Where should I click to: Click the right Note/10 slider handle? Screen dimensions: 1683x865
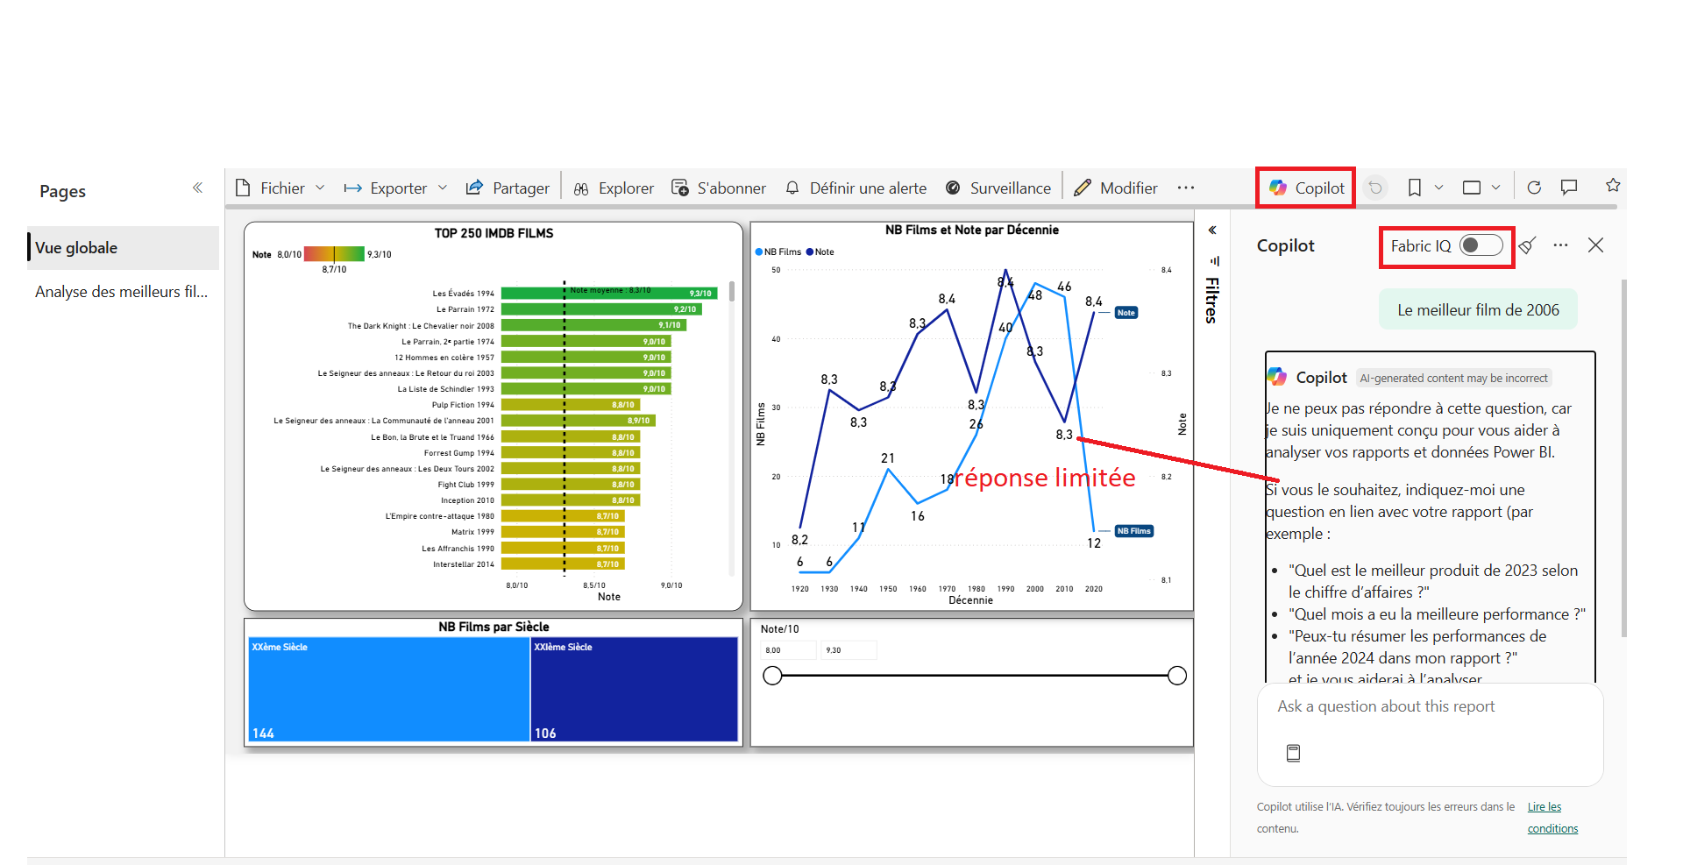[x=1177, y=676]
